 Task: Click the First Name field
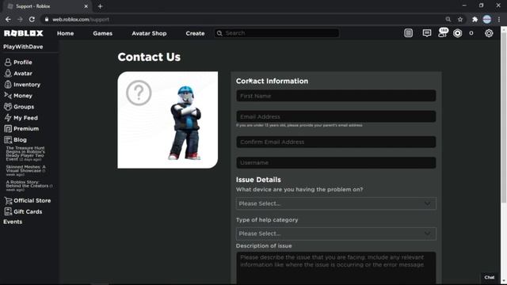click(336, 96)
